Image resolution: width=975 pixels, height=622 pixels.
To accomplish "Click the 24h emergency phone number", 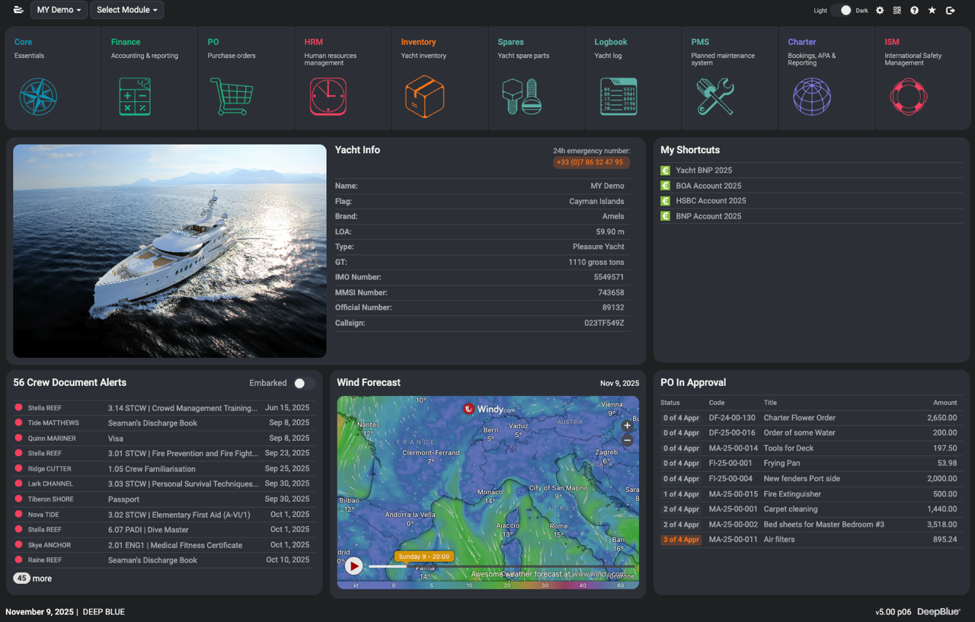I will click(x=590, y=162).
